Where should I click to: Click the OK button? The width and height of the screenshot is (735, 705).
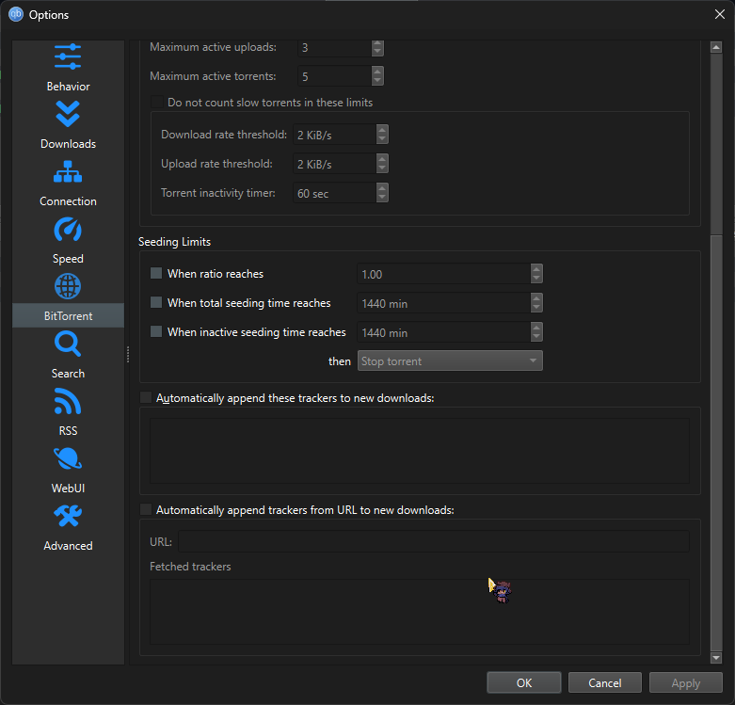click(x=524, y=683)
